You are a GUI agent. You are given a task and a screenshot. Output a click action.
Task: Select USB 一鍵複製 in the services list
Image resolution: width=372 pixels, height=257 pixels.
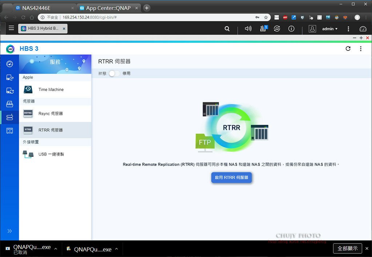pyautogui.click(x=55, y=154)
